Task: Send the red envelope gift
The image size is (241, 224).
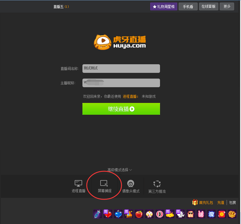Action: pyautogui.click(x=222, y=214)
